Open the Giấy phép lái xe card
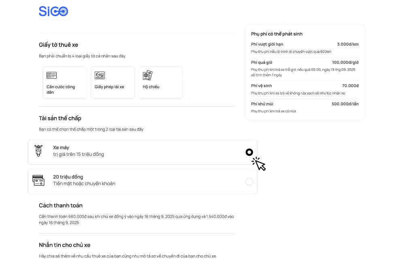 point(113,83)
